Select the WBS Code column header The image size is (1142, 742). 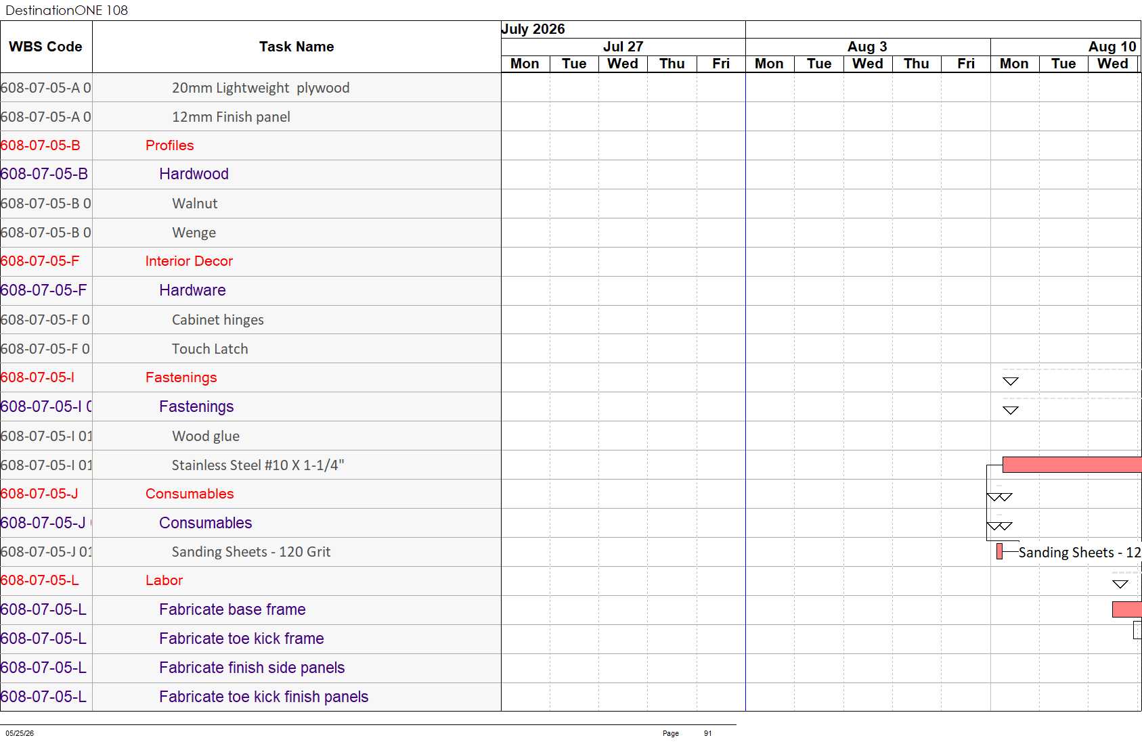coord(46,47)
